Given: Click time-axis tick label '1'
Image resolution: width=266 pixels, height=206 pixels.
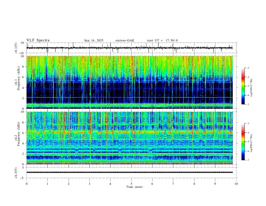Looking at the screenshot, I should tap(47, 184).
